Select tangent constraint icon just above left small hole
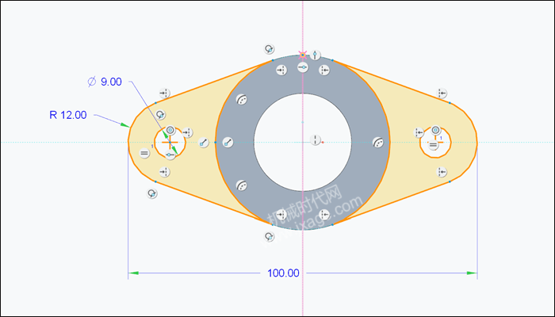 click(161, 115)
